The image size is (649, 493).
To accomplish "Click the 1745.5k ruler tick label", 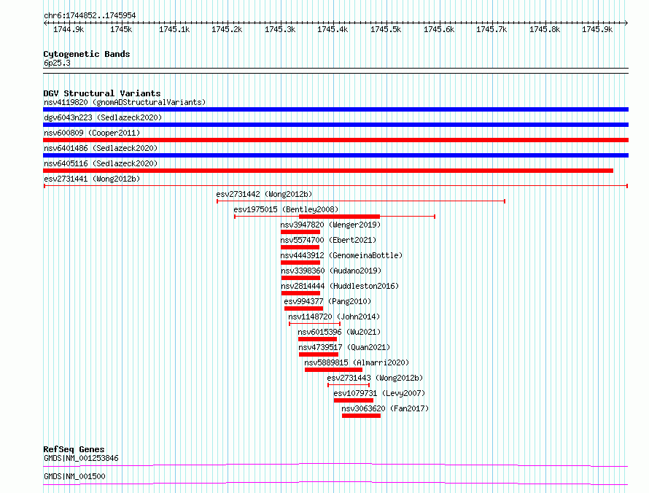I will [386, 29].
